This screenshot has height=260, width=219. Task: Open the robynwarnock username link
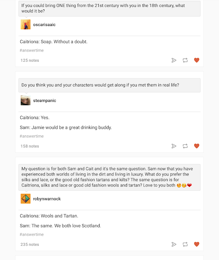coord(47,199)
